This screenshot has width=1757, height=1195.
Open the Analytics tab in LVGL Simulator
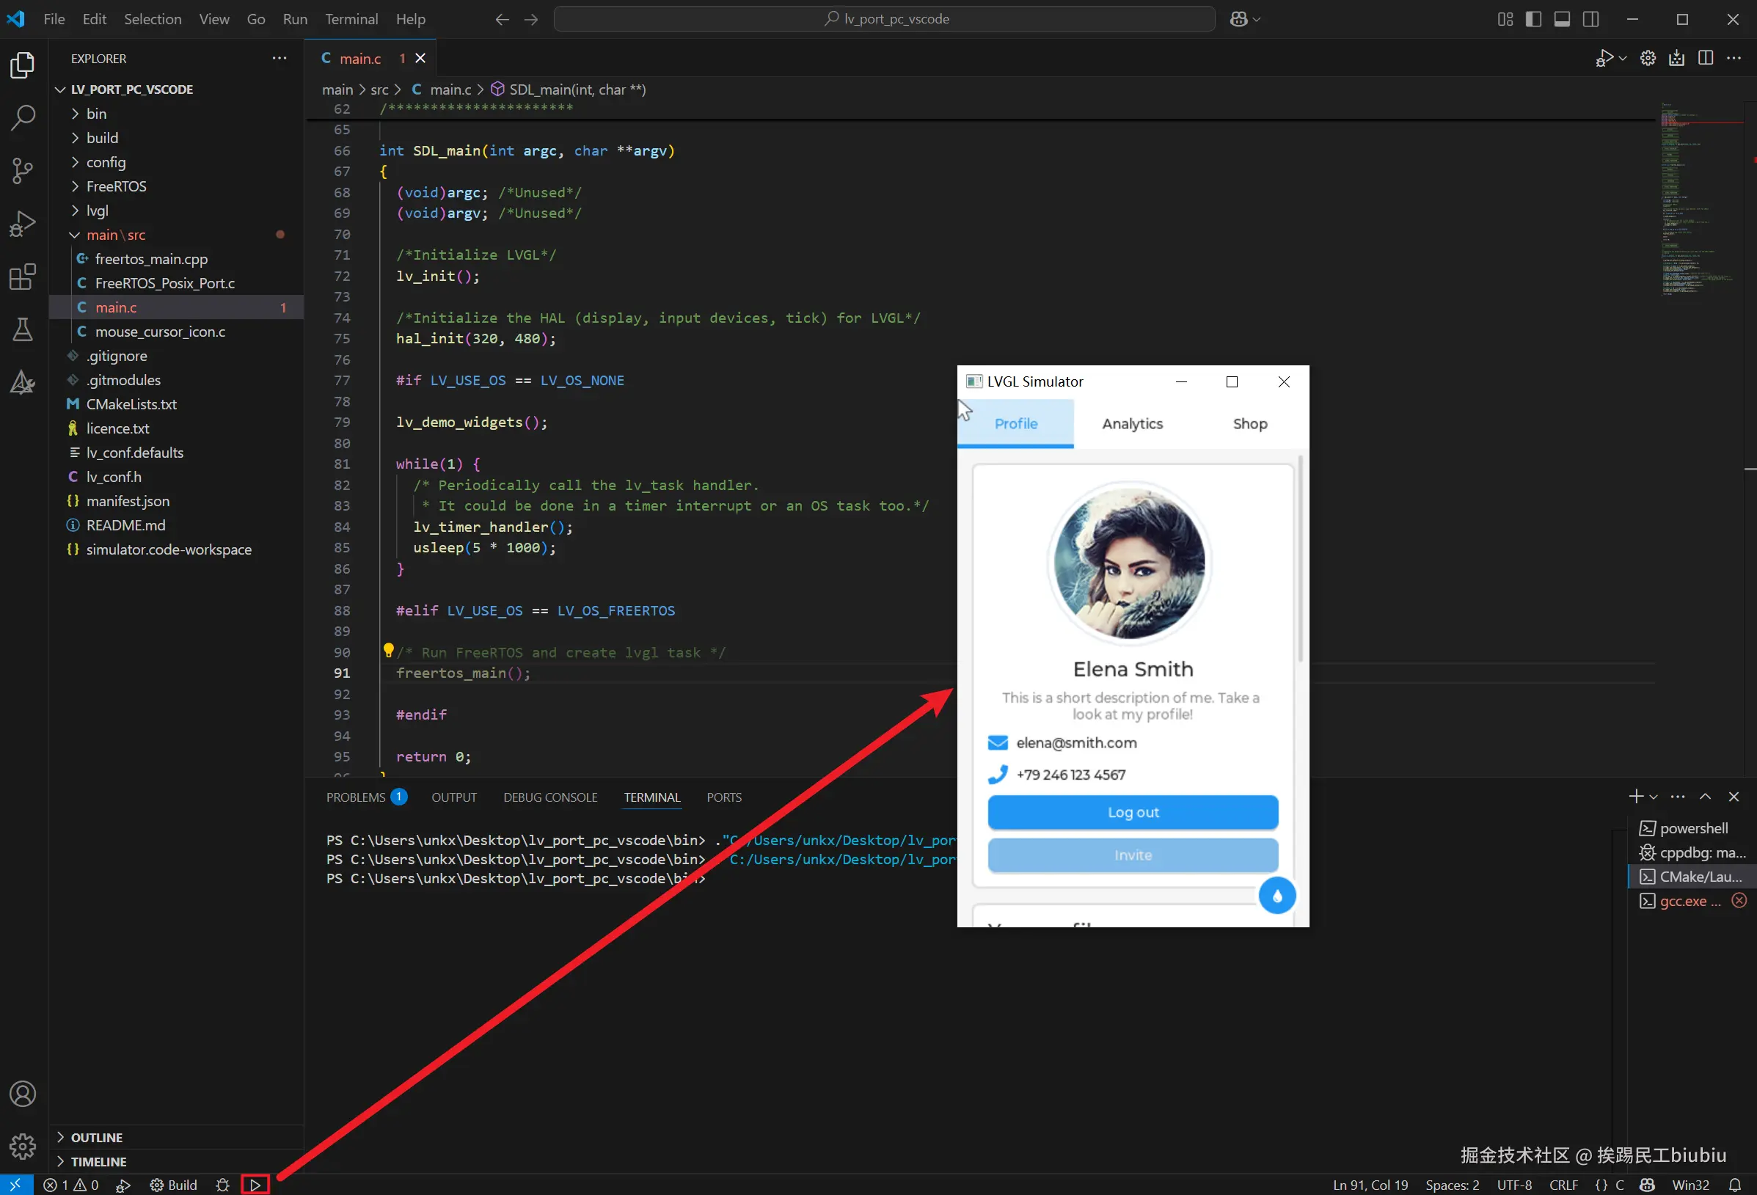pyautogui.click(x=1132, y=424)
